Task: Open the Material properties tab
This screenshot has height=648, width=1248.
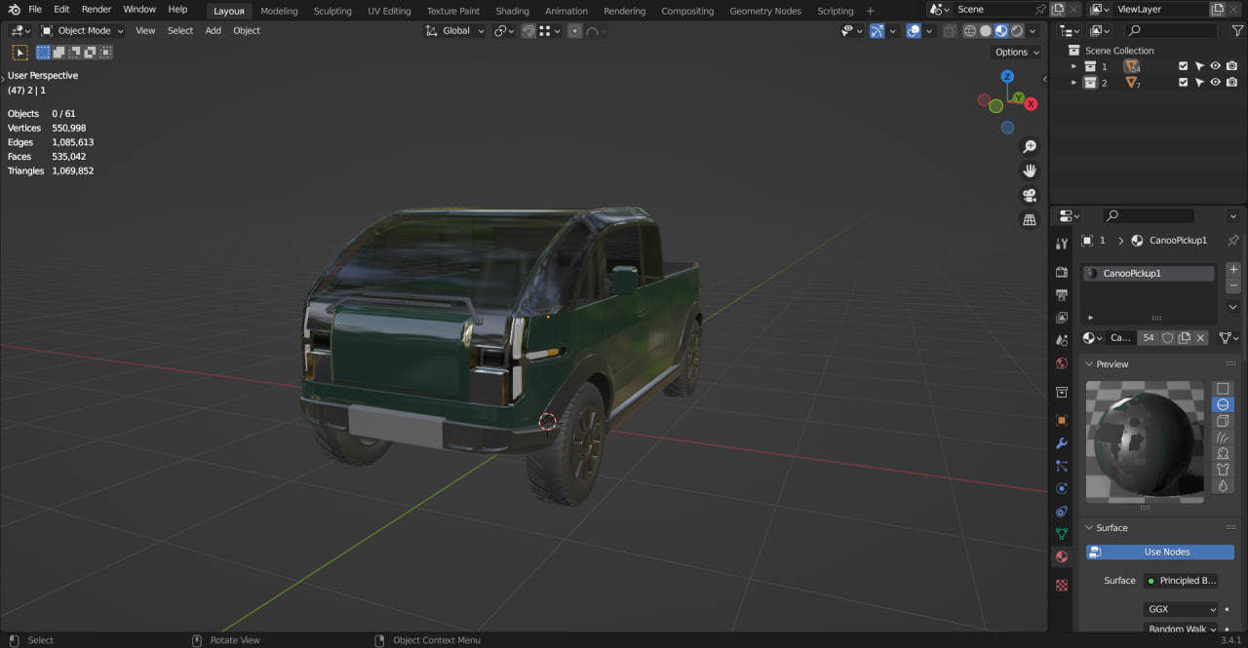Action: (1062, 557)
